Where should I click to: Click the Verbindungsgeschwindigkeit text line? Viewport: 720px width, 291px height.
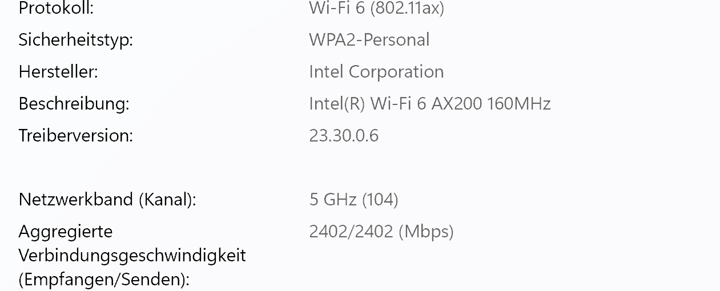[132, 255]
